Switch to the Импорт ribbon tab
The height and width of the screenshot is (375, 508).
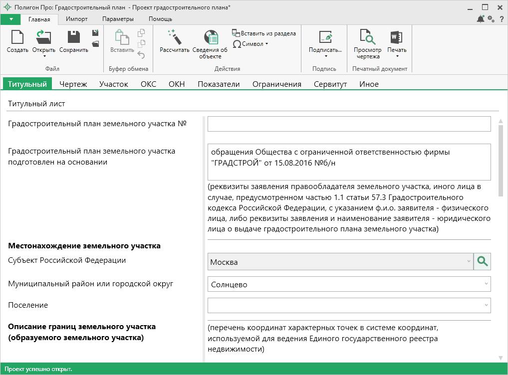coord(76,19)
